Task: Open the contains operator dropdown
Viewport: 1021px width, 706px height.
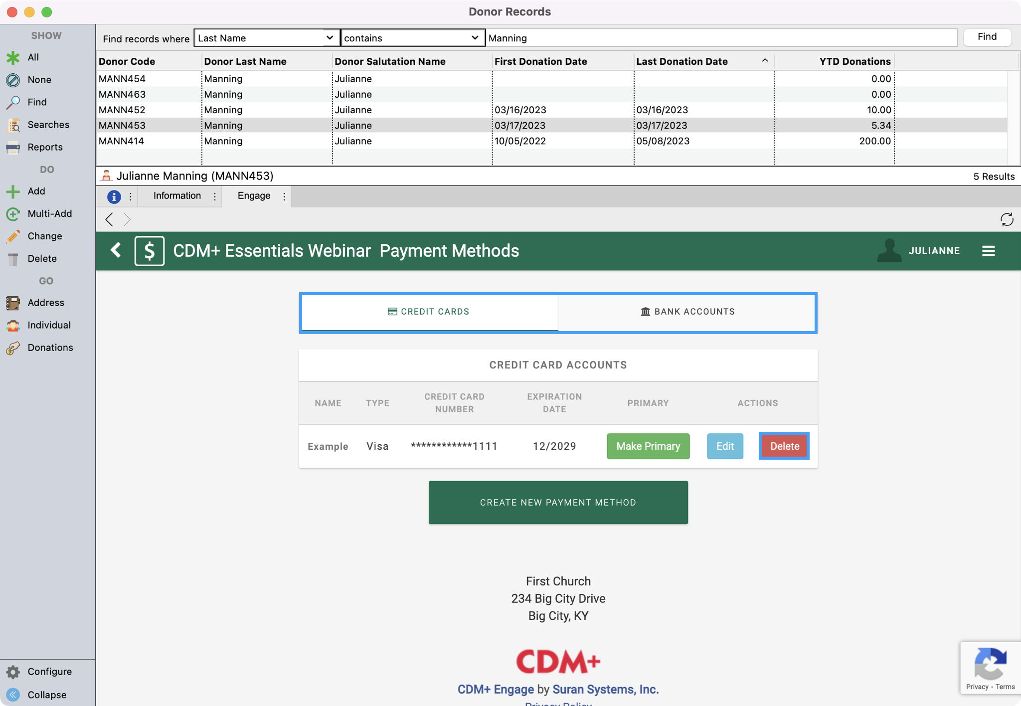Action: coord(412,38)
